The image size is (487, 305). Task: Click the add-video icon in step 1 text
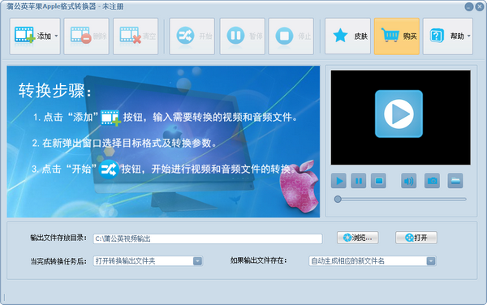tap(110, 118)
